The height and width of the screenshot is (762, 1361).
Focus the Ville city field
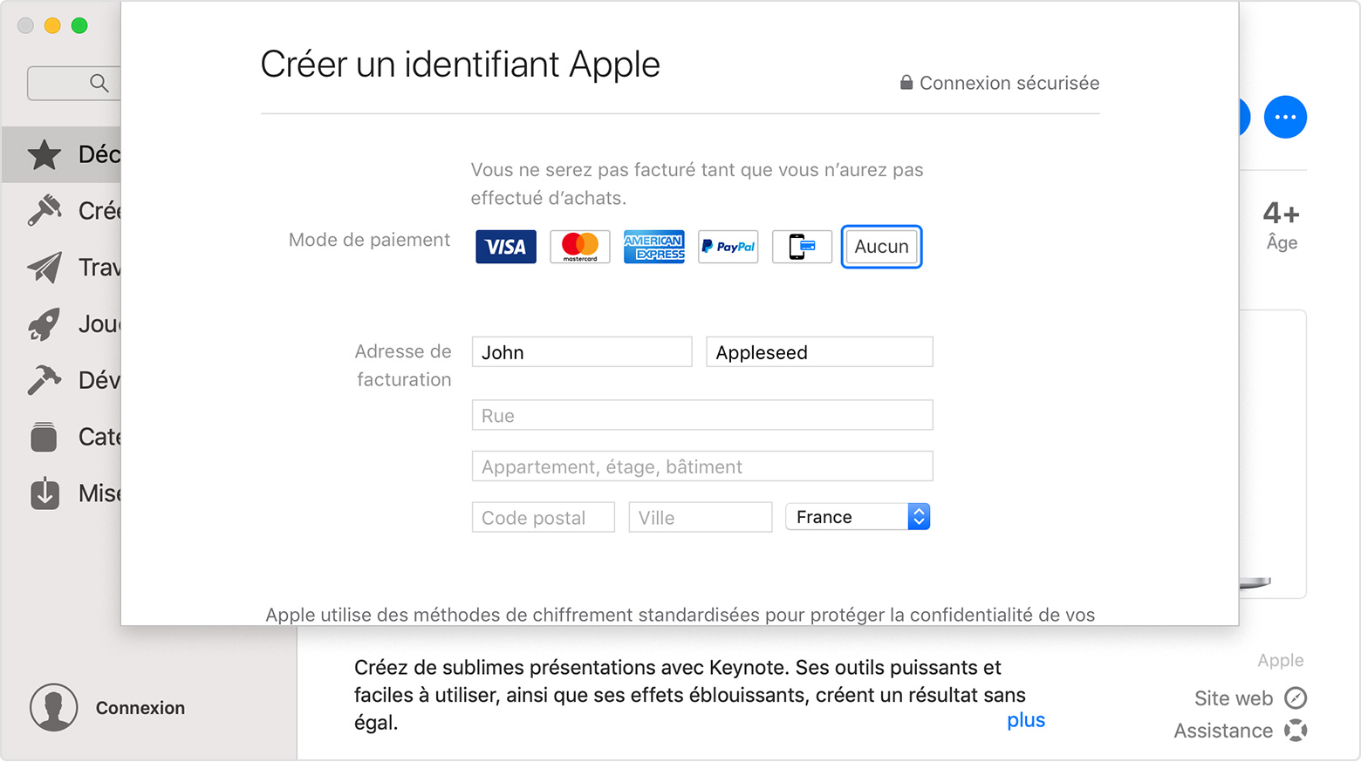tap(701, 517)
